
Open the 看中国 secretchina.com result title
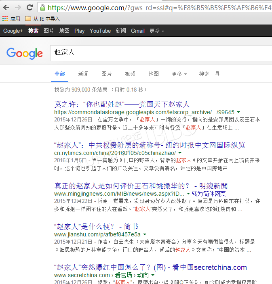click(150, 267)
